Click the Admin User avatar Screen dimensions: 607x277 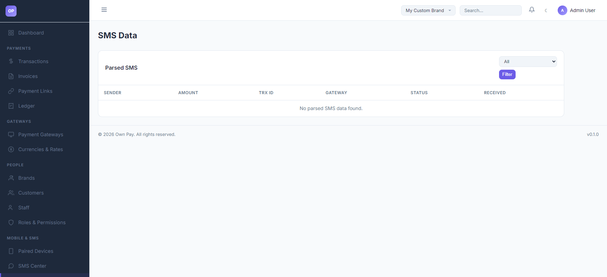(562, 10)
